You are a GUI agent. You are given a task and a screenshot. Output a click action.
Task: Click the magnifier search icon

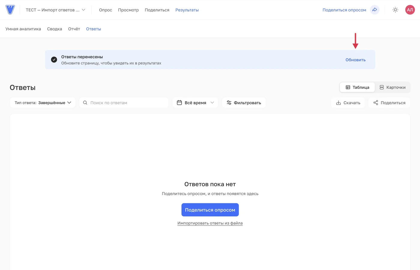85,103
